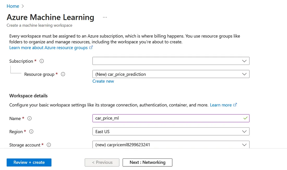The height and width of the screenshot is (170, 287).
Task: Click the Resource group field label
Action: click(39, 74)
